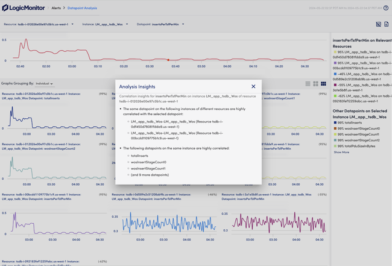Click purple swatch for 00bcdd1109775b1c9 legend

[335, 63]
